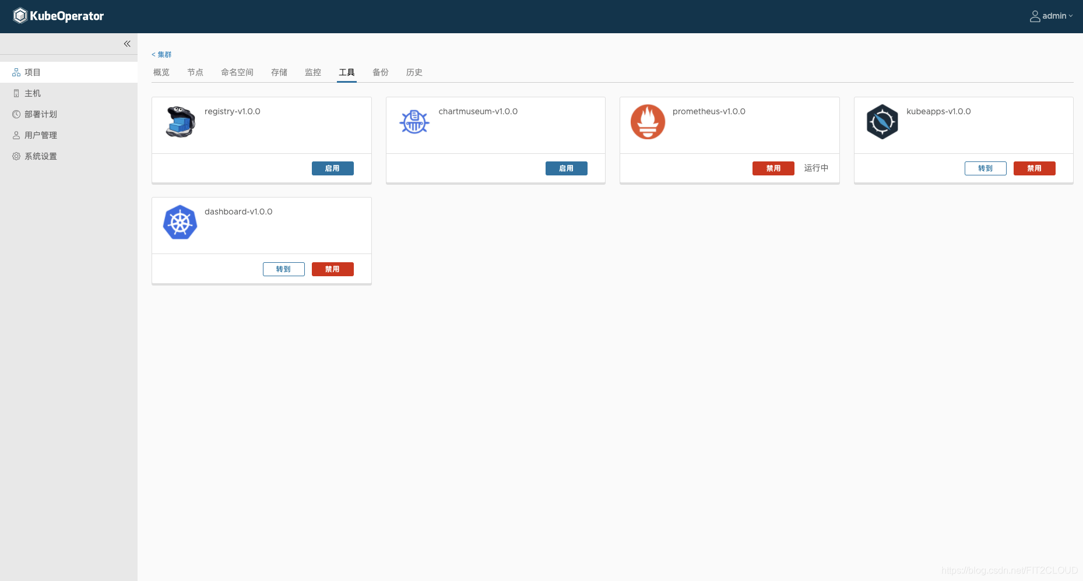
Task: Click the KubeOperator logo icon
Action: (20, 16)
